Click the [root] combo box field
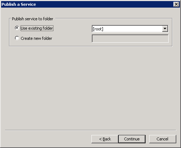Screen dimensions: 181x148 coord(130,29)
